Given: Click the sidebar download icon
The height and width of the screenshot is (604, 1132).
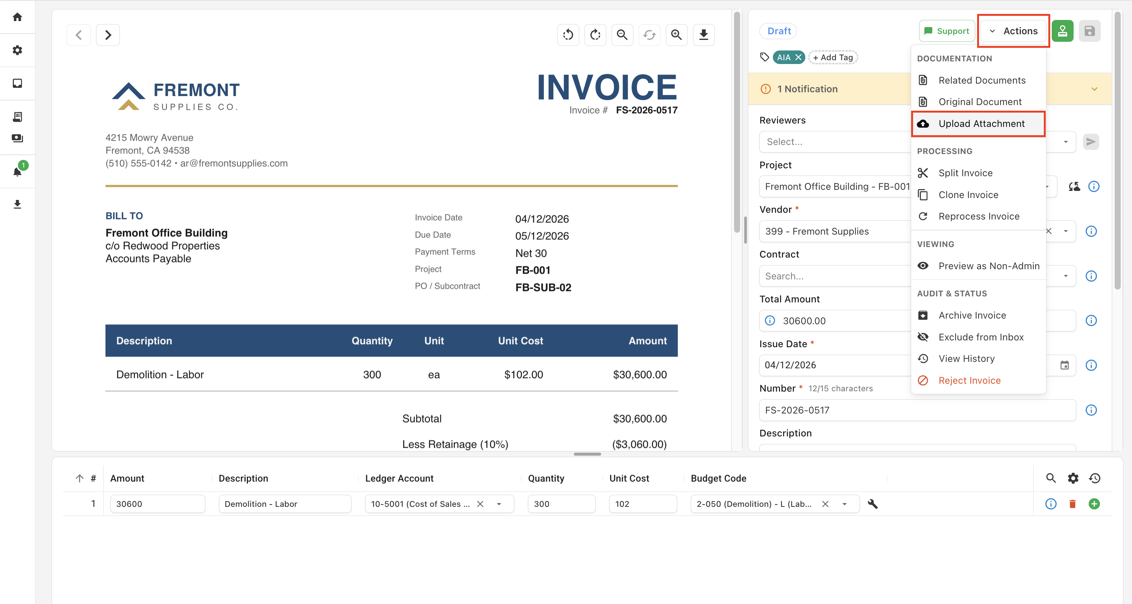Looking at the screenshot, I should [x=17, y=204].
